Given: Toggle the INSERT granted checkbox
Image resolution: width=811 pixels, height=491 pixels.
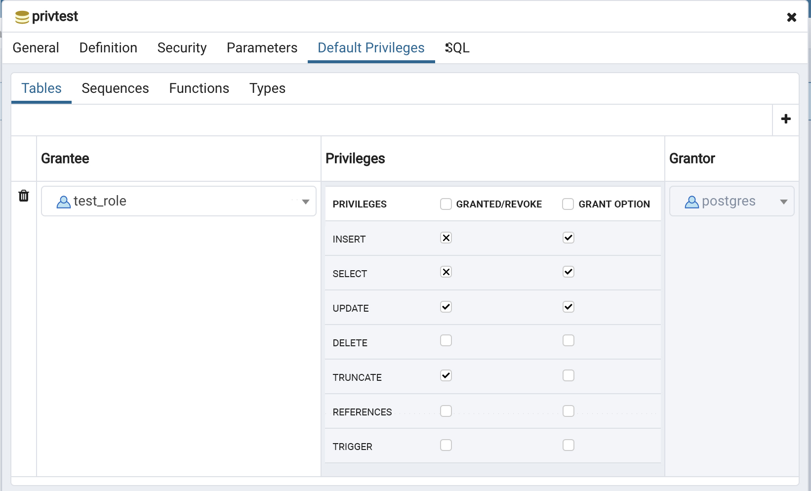Looking at the screenshot, I should [x=446, y=238].
